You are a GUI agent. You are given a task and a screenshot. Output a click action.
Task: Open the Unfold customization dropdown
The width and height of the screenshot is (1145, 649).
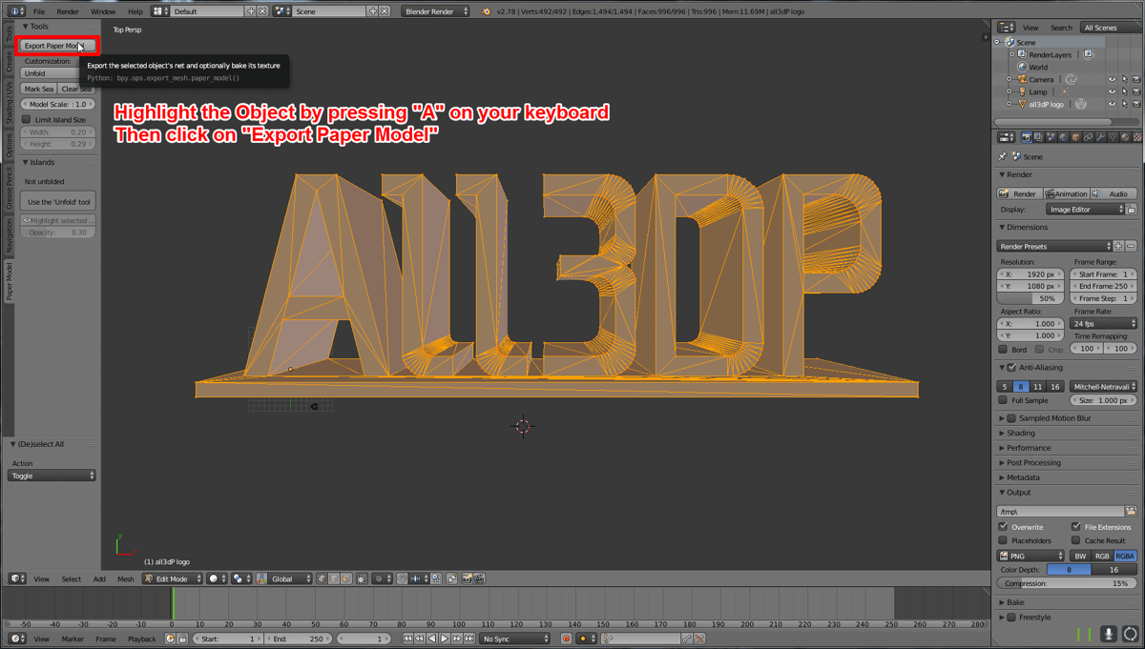tap(58, 73)
